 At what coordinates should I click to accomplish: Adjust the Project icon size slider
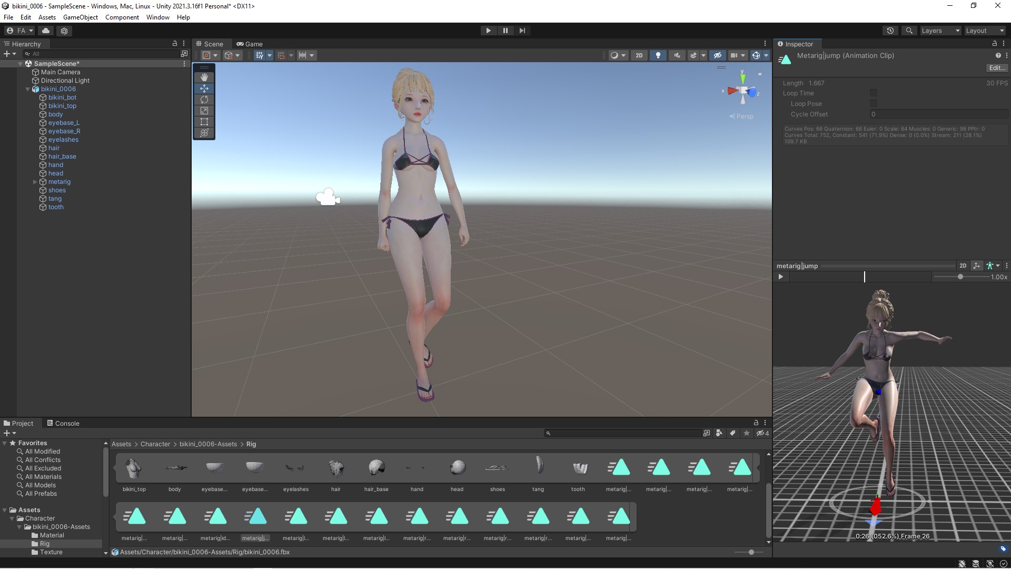click(751, 552)
